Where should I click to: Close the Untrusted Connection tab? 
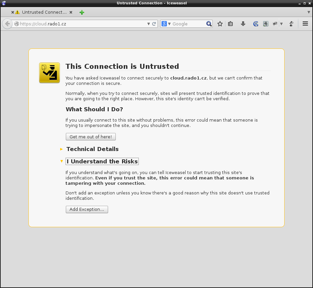(x=71, y=12)
